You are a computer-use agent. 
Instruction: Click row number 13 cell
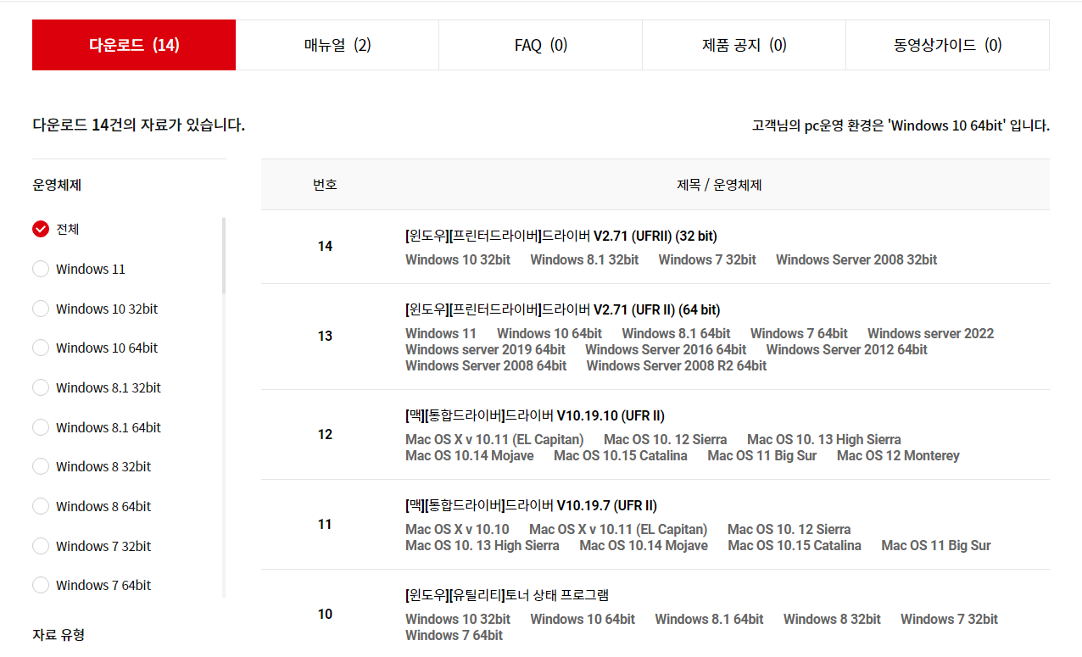pos(325,336)
